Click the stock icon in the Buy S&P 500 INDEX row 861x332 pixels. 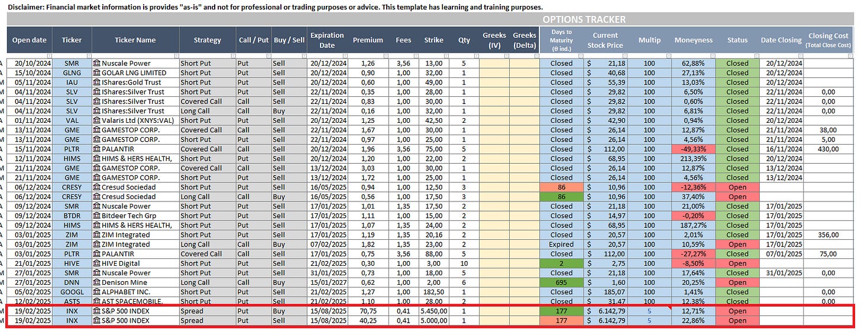click(x=96, y=311)
